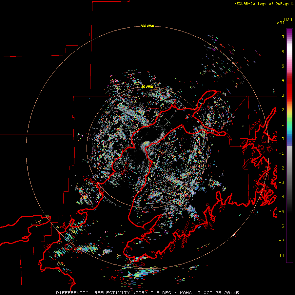Click the 50 NMI range ring label

pos(147,87)
